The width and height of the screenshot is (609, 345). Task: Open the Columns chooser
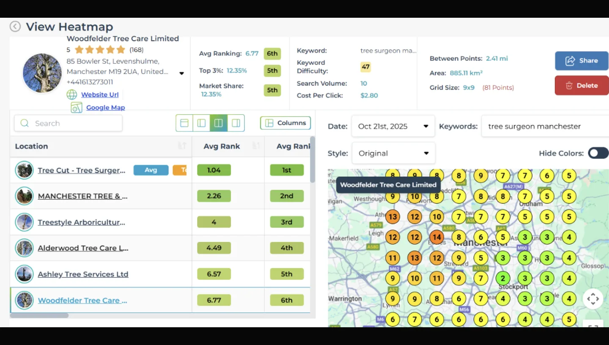pyautogui.click(x=285, y=123)
